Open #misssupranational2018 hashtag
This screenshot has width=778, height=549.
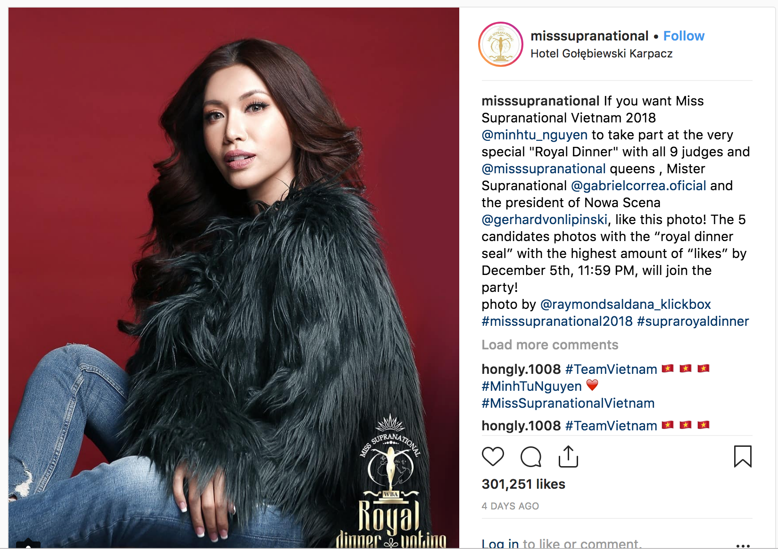coord(557,321)
